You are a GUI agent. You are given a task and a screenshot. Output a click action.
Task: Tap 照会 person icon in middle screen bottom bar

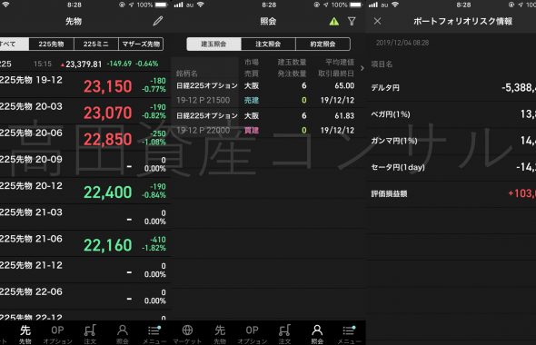317,334
